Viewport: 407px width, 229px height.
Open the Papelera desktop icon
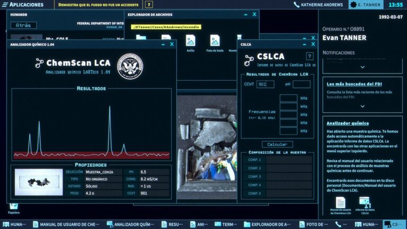pyautogui.click(x=13, y=209)
